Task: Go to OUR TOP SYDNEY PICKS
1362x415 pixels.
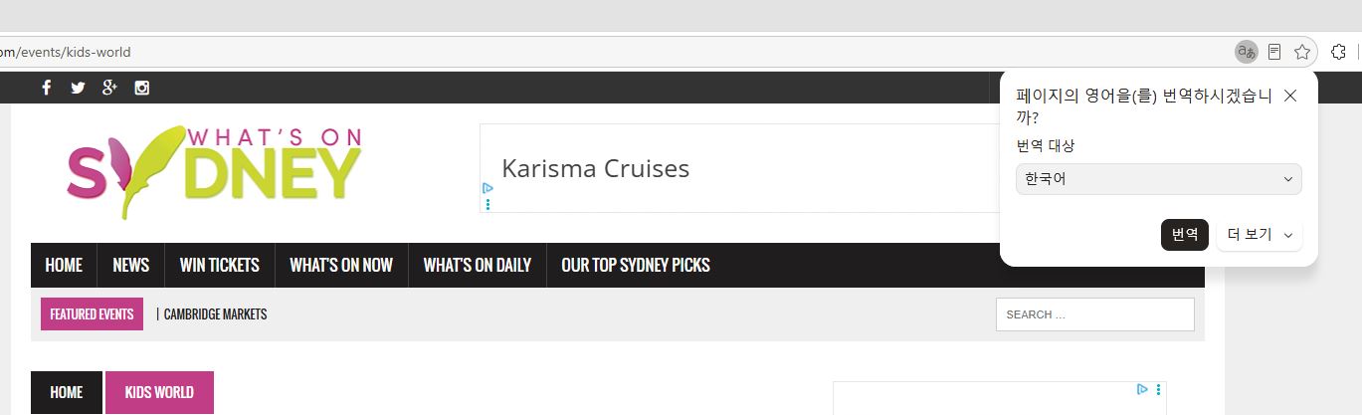Action: tap(636, 265)
